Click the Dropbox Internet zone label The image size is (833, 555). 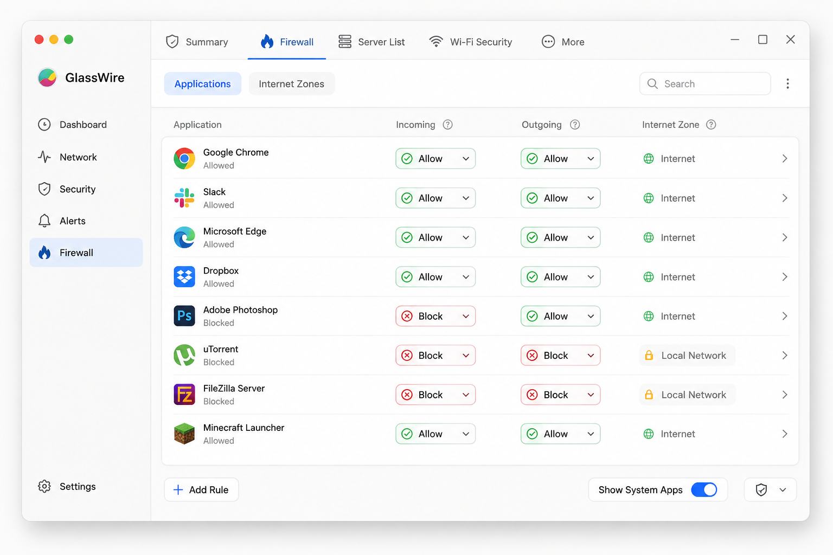(678, 277)
